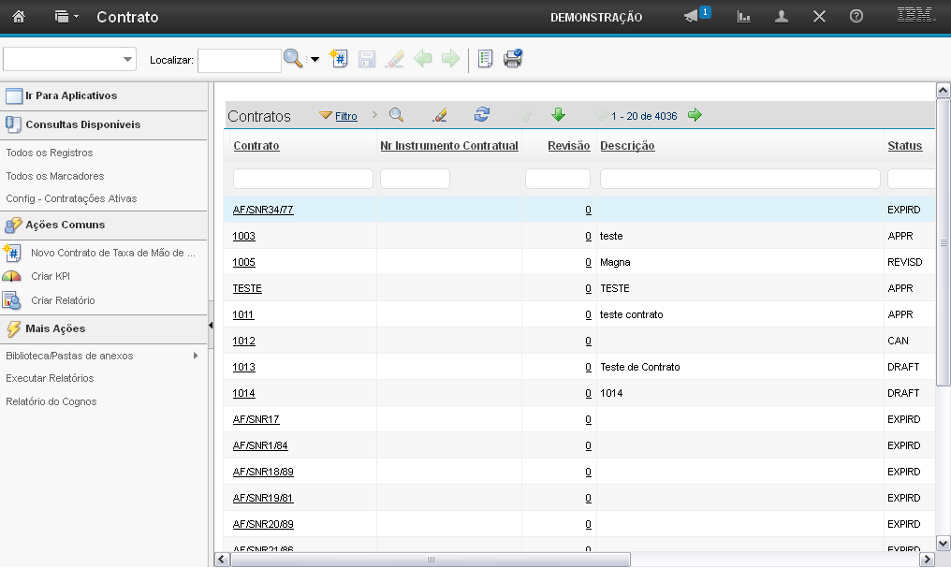951x568 pixels.
Task: Click the help question mark icon
Action: point(856,17)
